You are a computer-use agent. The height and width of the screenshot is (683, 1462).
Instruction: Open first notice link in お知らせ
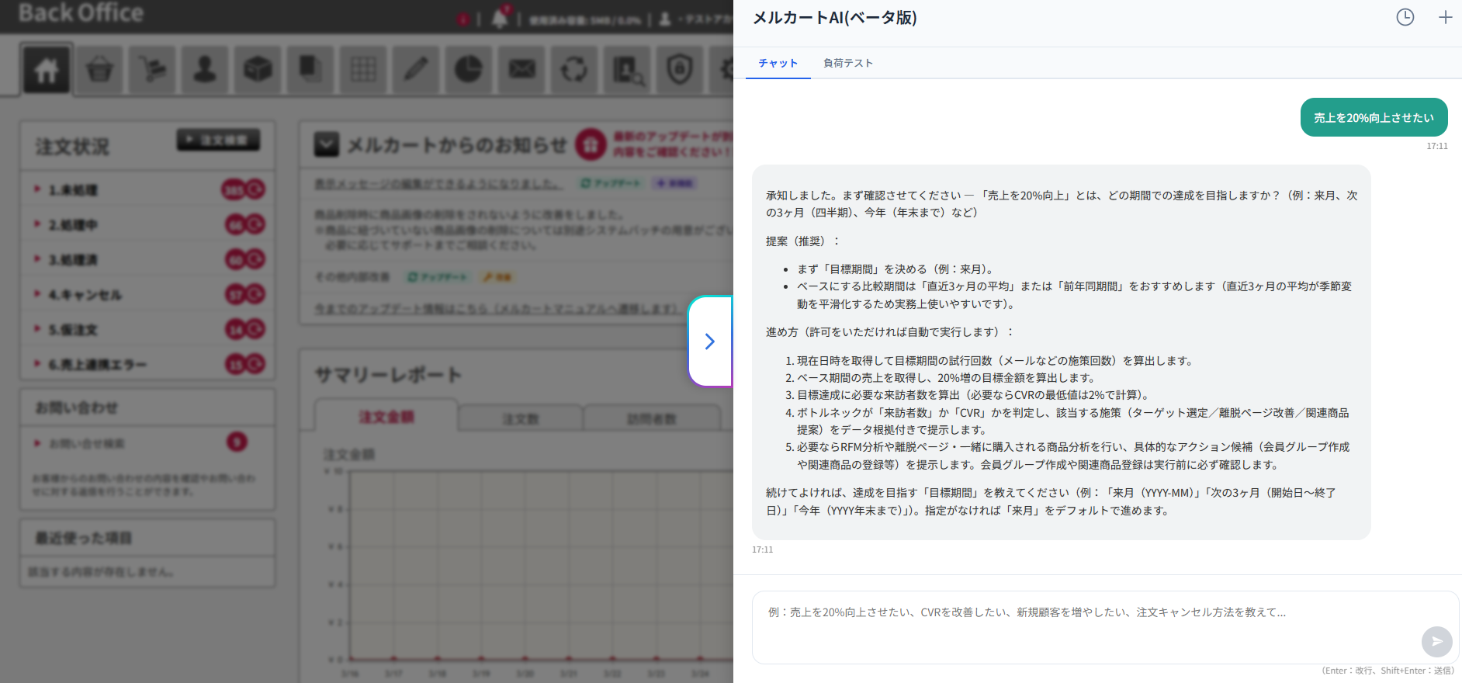437,183
